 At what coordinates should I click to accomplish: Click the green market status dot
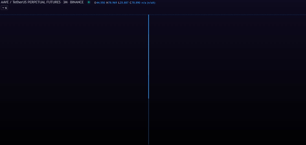click(89, 2)
